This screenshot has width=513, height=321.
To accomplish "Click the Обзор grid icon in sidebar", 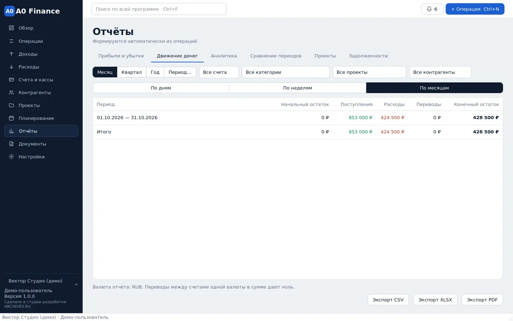I will point(11,28).
